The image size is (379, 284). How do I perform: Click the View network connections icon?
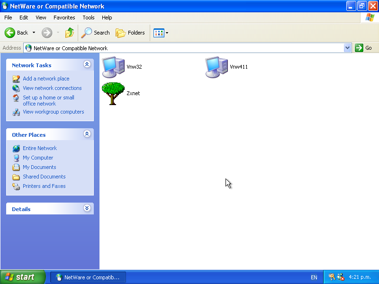tap(16, 88)
